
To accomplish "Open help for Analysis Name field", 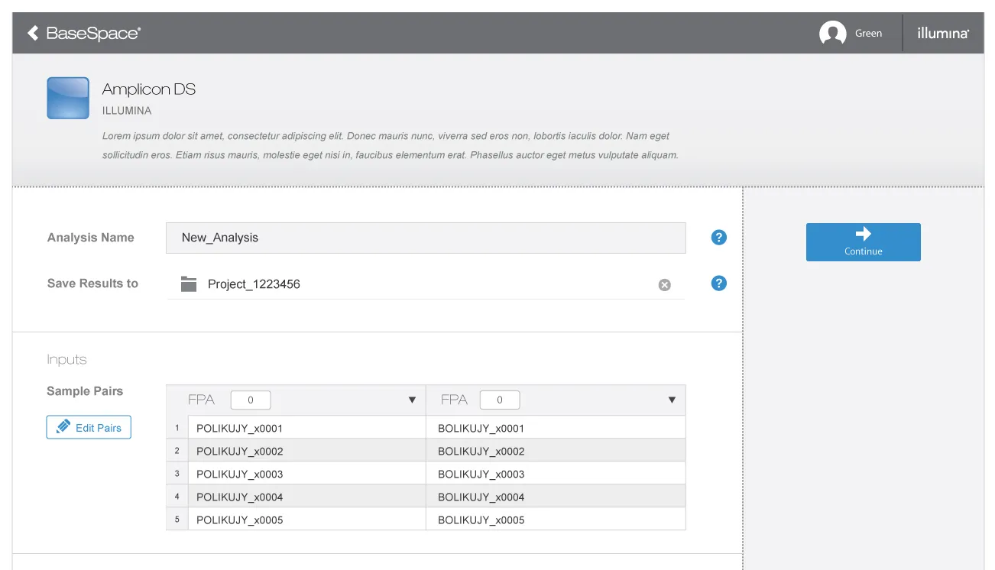I will click(718, 238).
